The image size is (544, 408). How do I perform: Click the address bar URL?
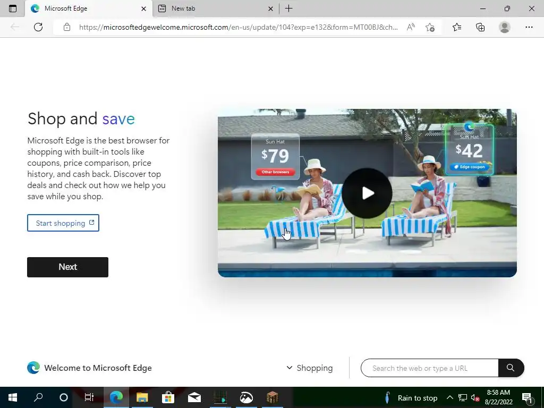click(238, 27)
